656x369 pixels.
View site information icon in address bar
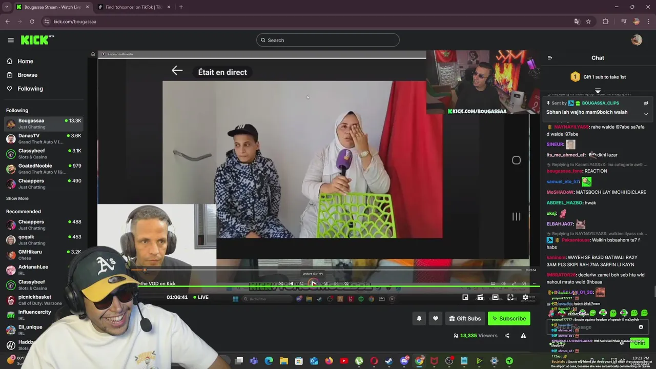(x=47, y=22)
